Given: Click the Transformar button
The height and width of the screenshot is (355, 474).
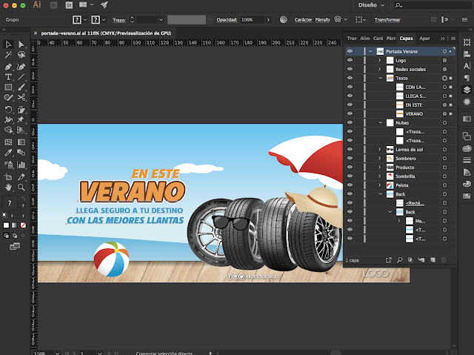Looking at the screenshot, I should (387, 20).
